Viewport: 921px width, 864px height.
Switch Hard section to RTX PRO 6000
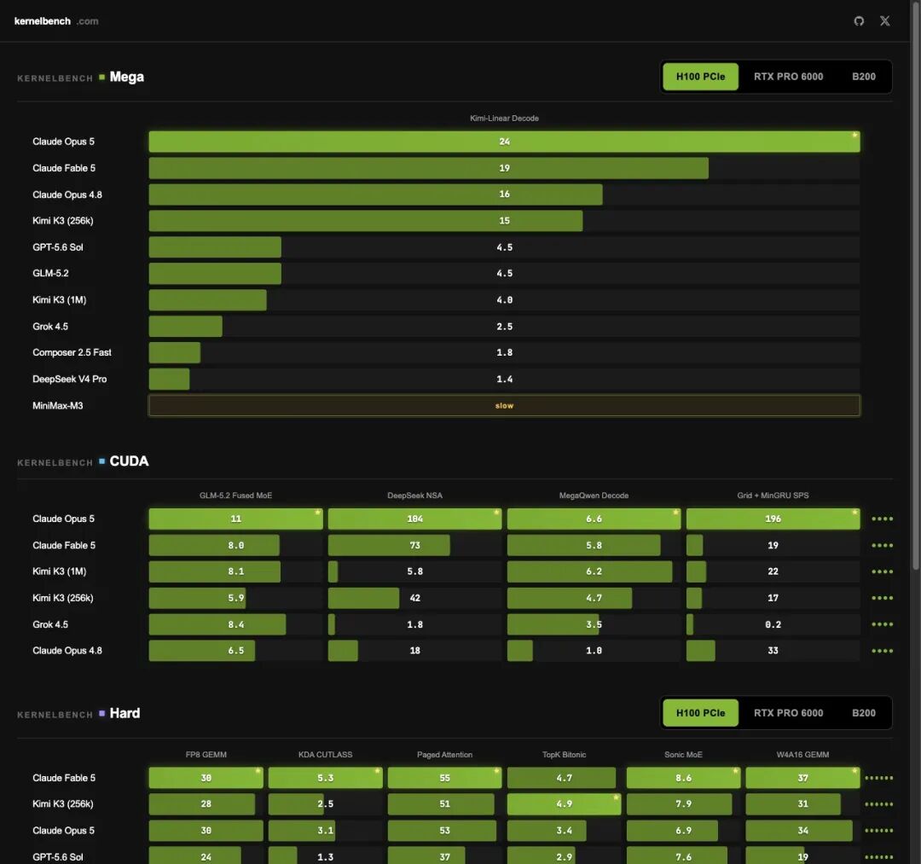point(788,713)
